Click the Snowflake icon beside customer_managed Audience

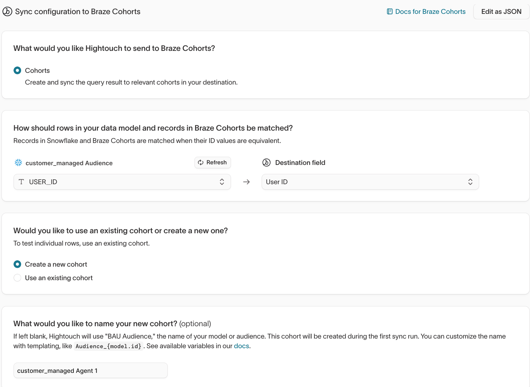point(18,163)
